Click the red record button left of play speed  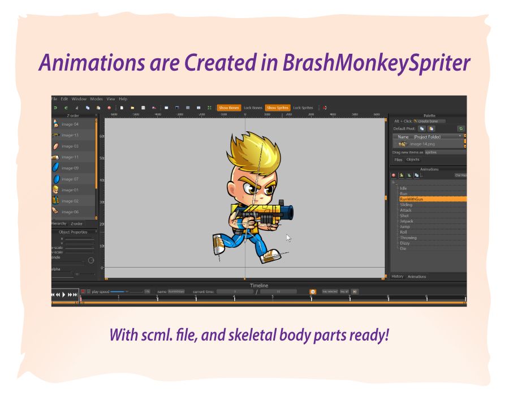(83, 291)
